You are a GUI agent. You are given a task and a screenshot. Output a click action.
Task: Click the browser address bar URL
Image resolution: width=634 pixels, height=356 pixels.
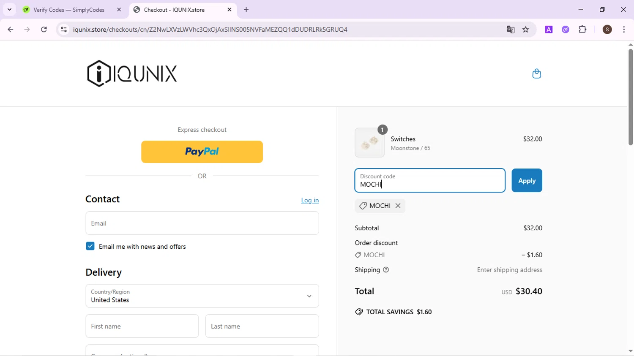pyautogui.click(x=210, y=30)
